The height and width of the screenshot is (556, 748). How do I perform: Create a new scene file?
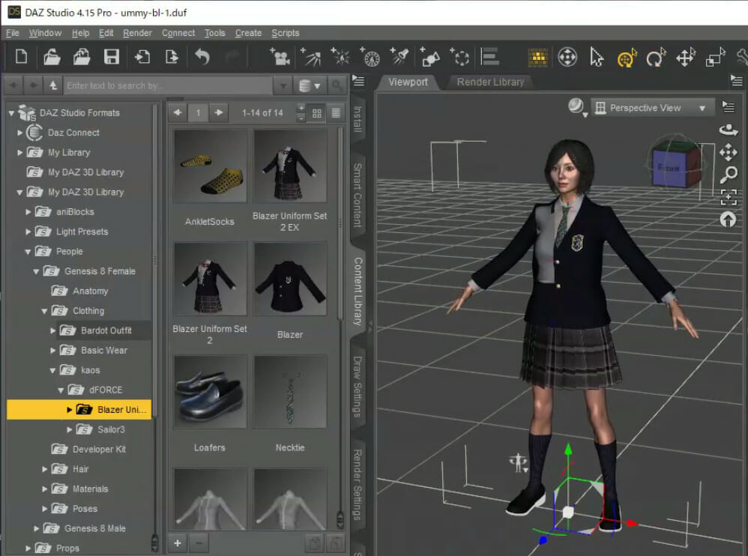click(22, 57)
